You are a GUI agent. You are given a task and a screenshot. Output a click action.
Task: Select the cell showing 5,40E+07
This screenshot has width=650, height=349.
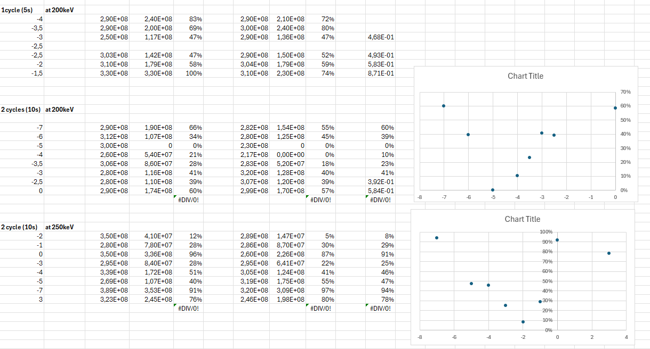[151, 155]
